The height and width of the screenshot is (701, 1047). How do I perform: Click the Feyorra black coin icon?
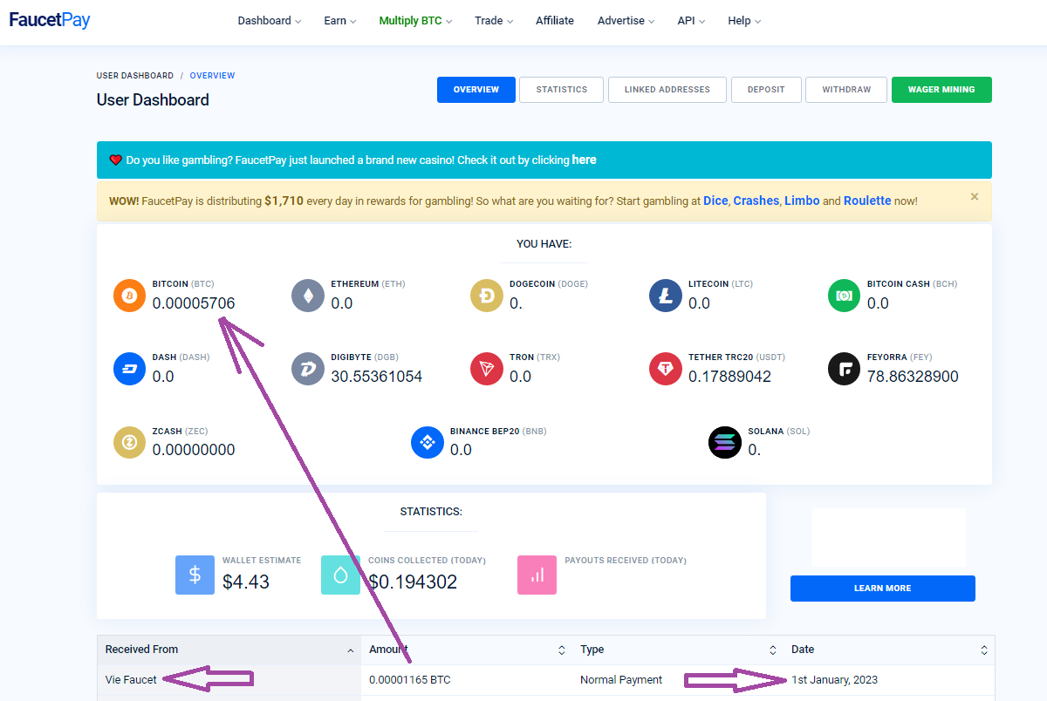point(845,369)
